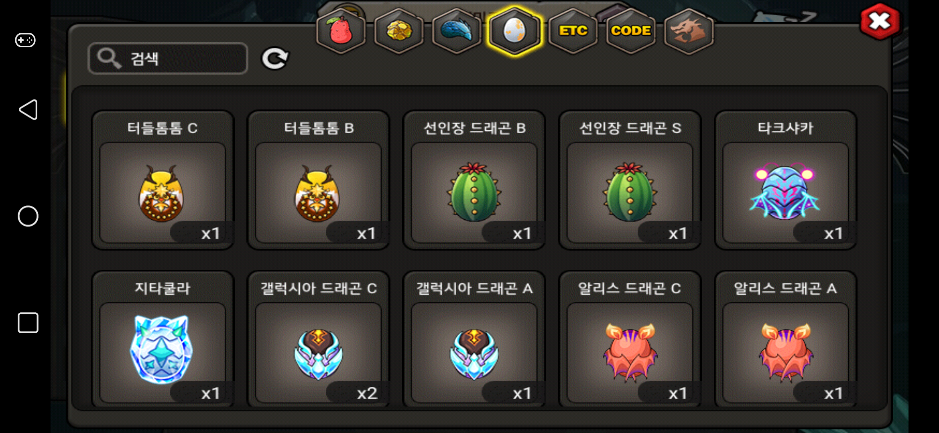
Task: Select the blue dragon wing tab
Action: (x=457, y=31)
